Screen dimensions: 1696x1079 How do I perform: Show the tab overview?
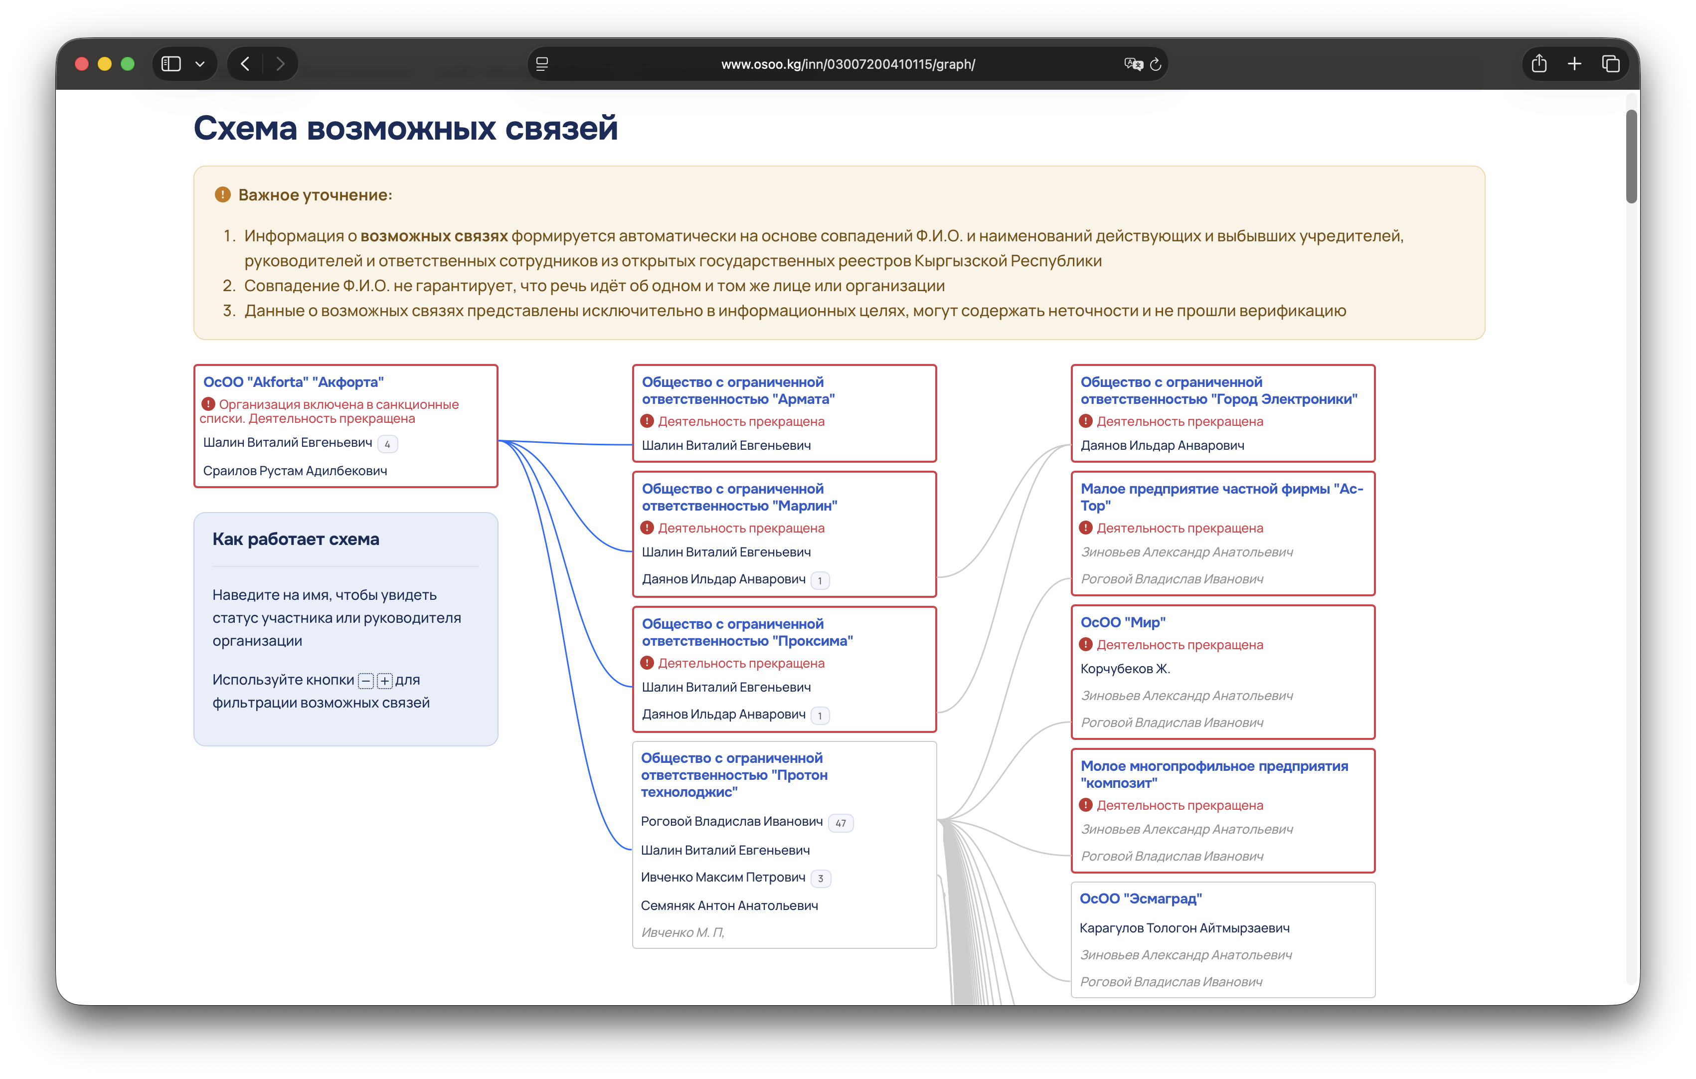click(x=1611, y=64)
